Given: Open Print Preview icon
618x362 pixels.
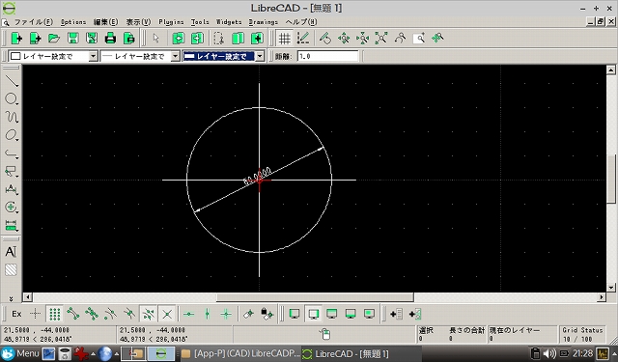Looking at the screenshot, I should 129,39.
